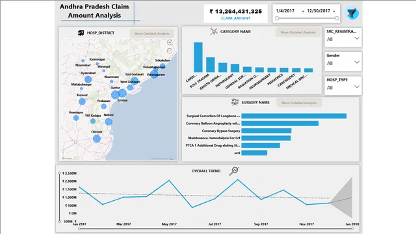Click the ₹ 2,500M axis label
This screenshot has height=234, width=416.
(x=70, y=174)
